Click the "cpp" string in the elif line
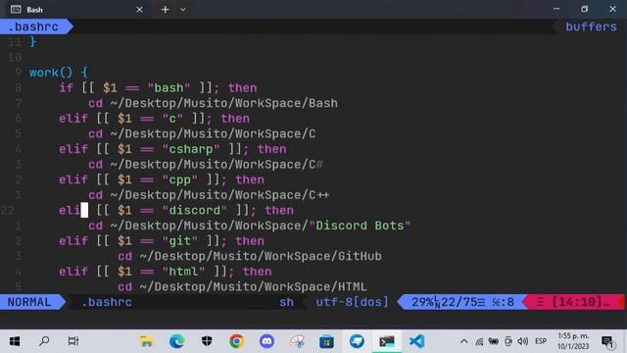The width and height of the screenshot is (627, 353). tap(179, 179)
